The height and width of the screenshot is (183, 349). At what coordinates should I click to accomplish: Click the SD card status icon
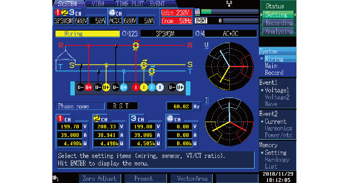198,12
